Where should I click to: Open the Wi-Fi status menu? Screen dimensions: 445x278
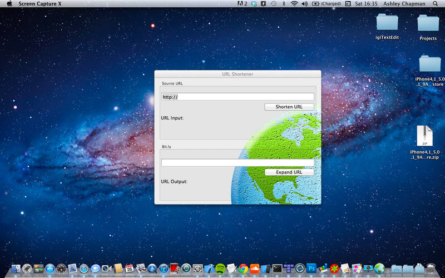coord(294,4)
